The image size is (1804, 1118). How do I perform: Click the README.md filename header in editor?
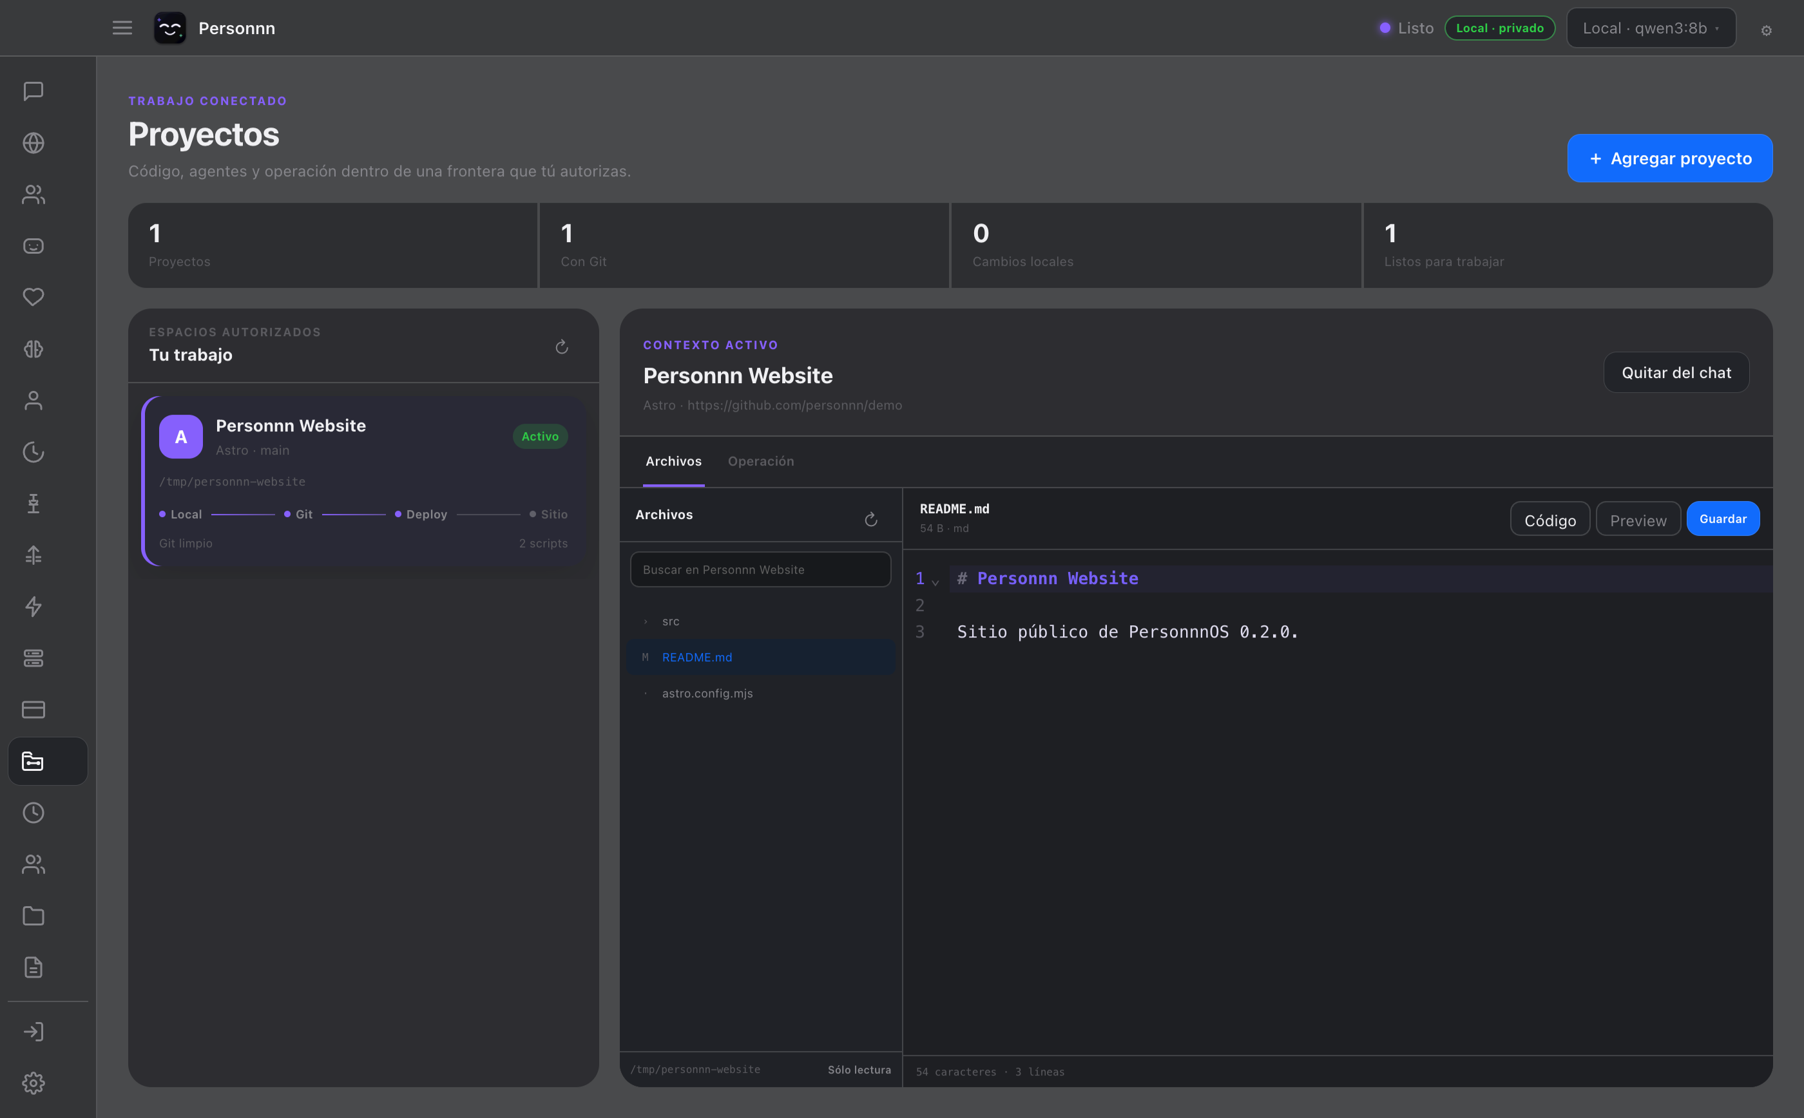[x=954, y=509]
